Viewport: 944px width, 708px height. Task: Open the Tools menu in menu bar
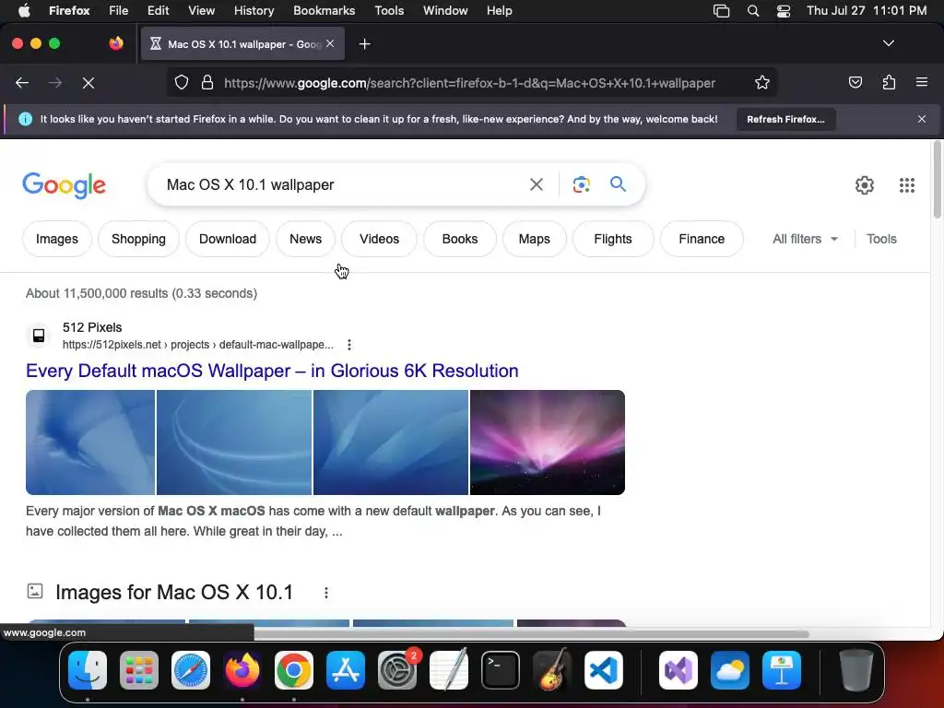(x=389, y=11)
